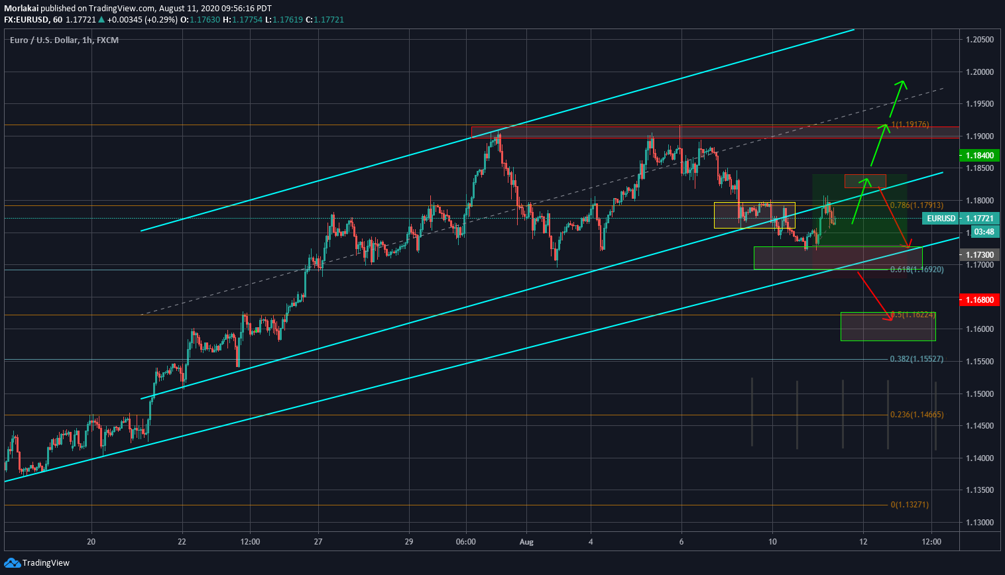Click 1.17000 on the price axis
Viewport: 1005px width, 575px height.
click(980, 265)
